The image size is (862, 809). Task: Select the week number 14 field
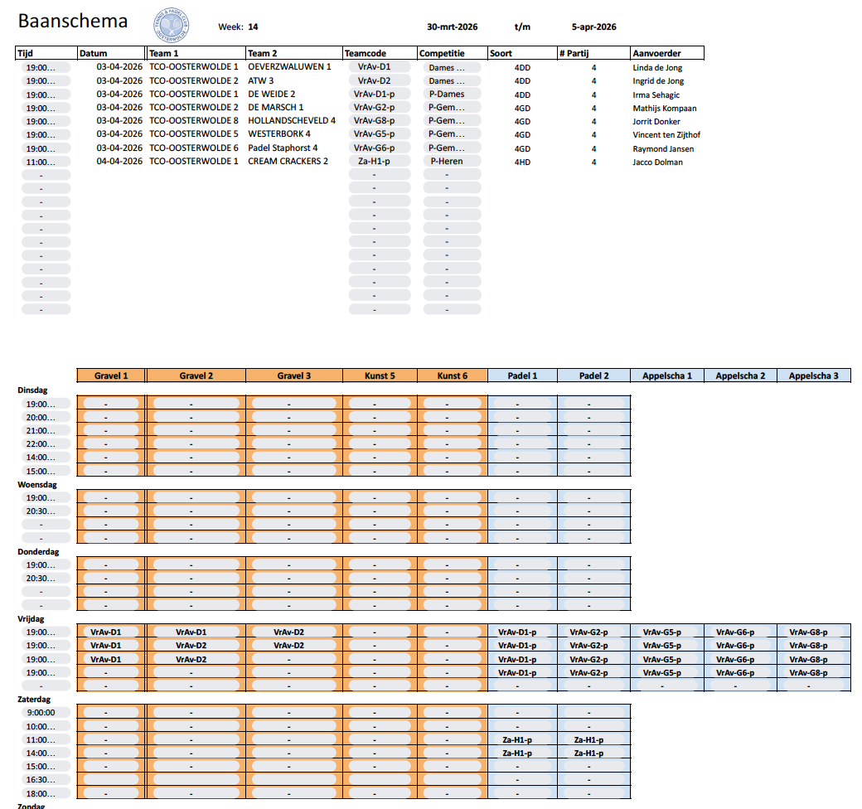coord(253,27)
